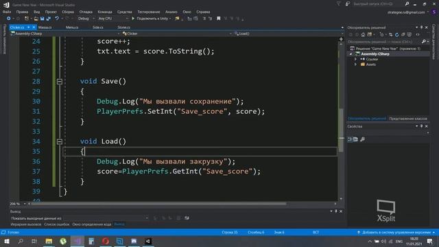Viewport: 439px width, 247px height.
Task: Click the Solution Explorer home icon
Action: (363, 35)
